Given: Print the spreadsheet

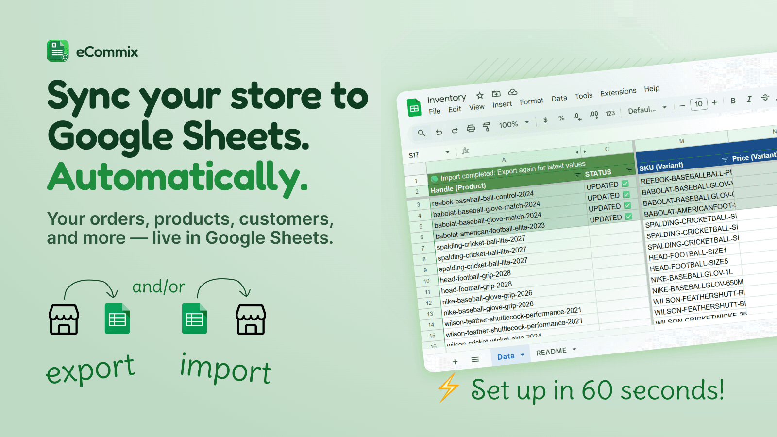Looking at the screenshot, I should [471, 128].
